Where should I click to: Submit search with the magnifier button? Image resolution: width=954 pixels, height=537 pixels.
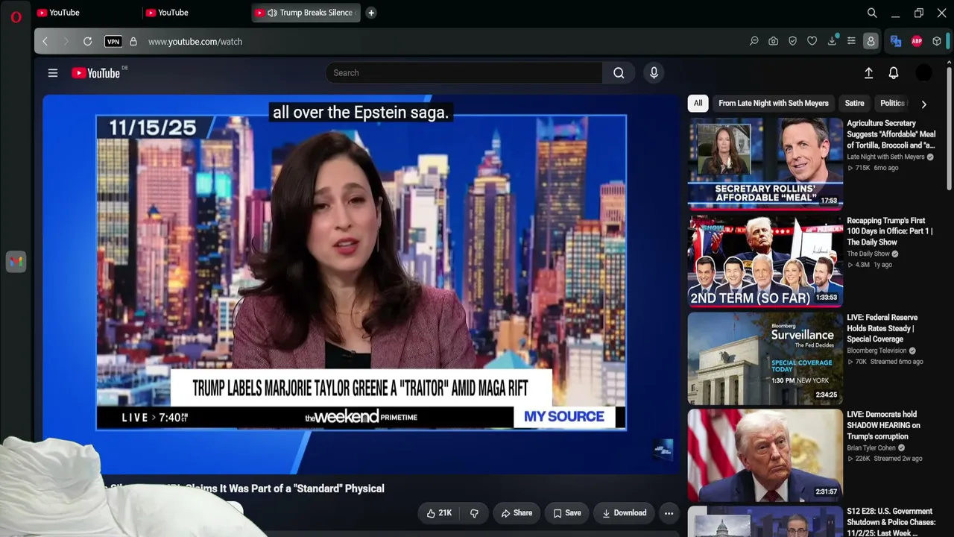pos(619,73)
